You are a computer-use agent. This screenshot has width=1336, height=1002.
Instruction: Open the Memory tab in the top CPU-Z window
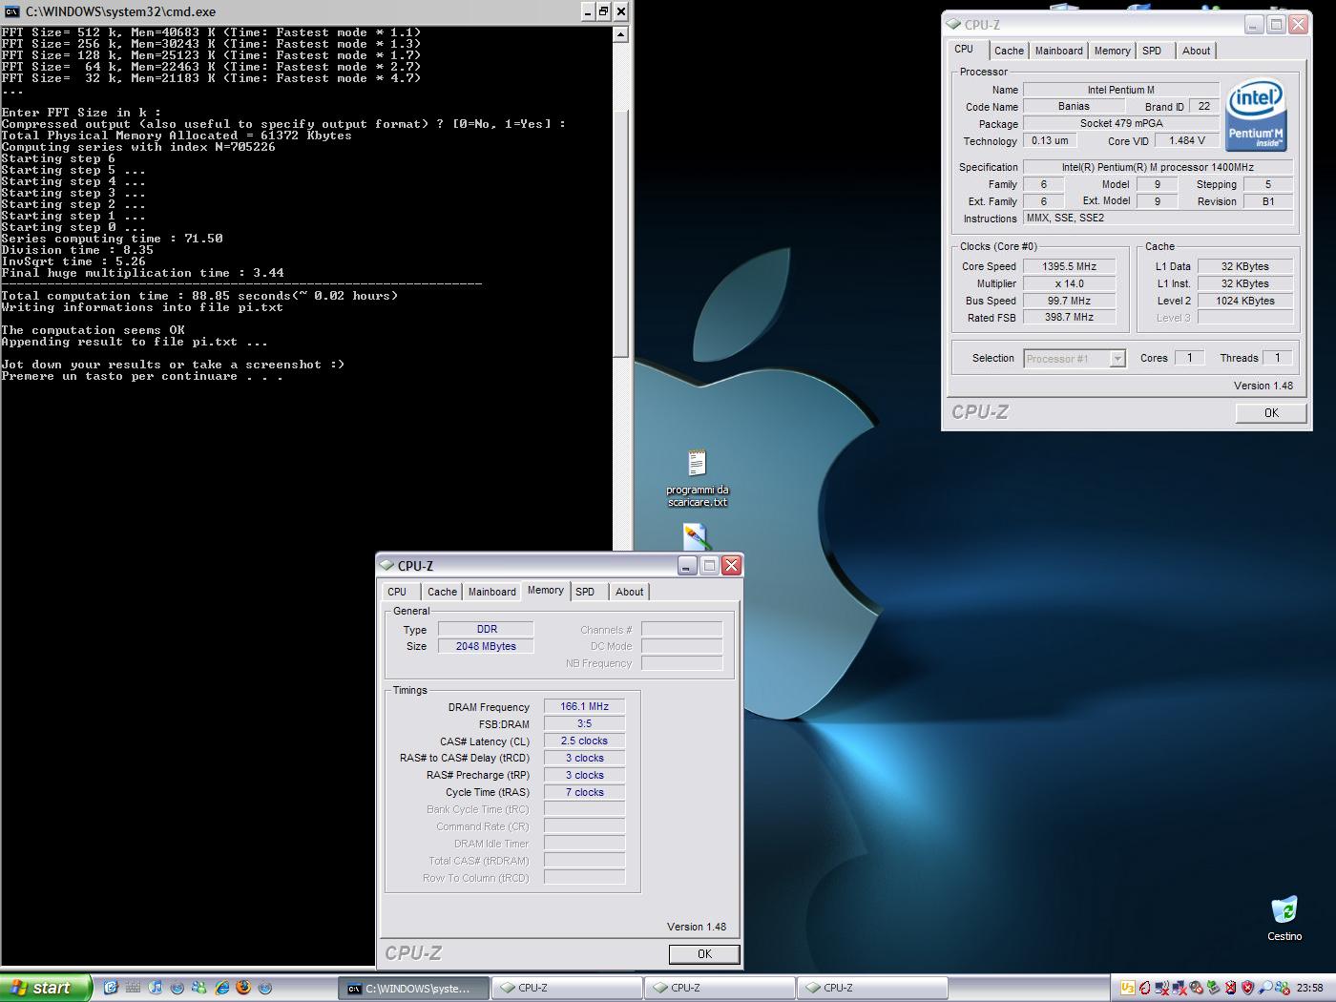point(1113,51)
